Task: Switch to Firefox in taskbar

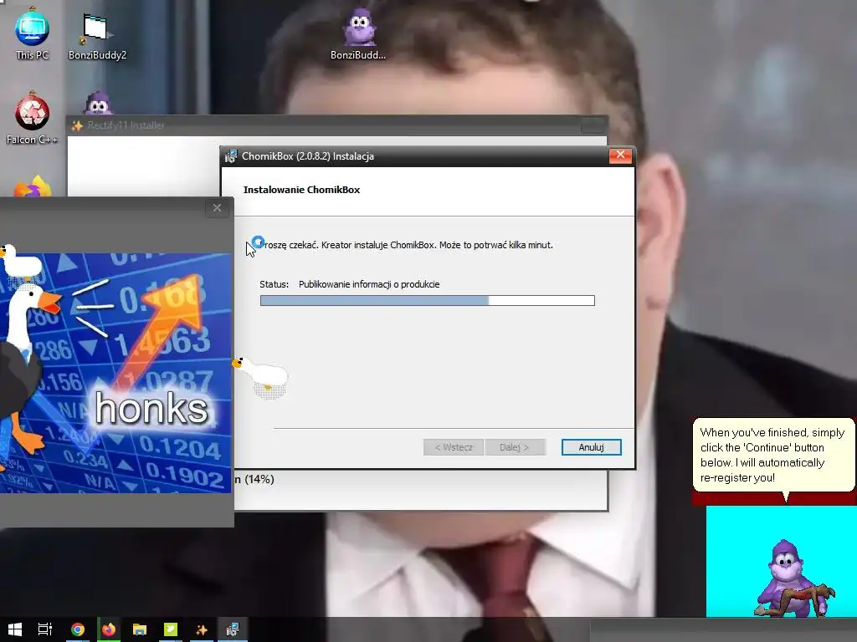Action: click(x=109, y=629)
